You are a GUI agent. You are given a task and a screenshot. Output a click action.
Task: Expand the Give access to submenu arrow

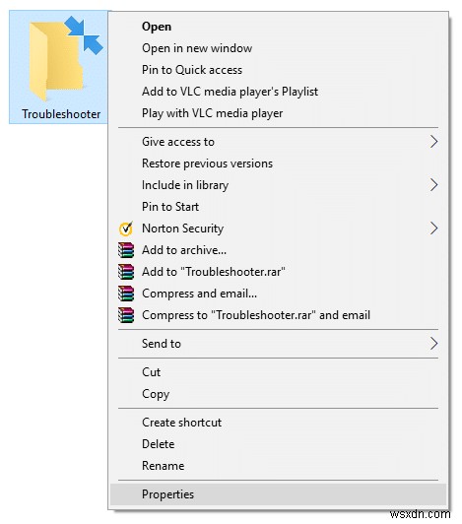pyautogui.click(x=433, y=142)
